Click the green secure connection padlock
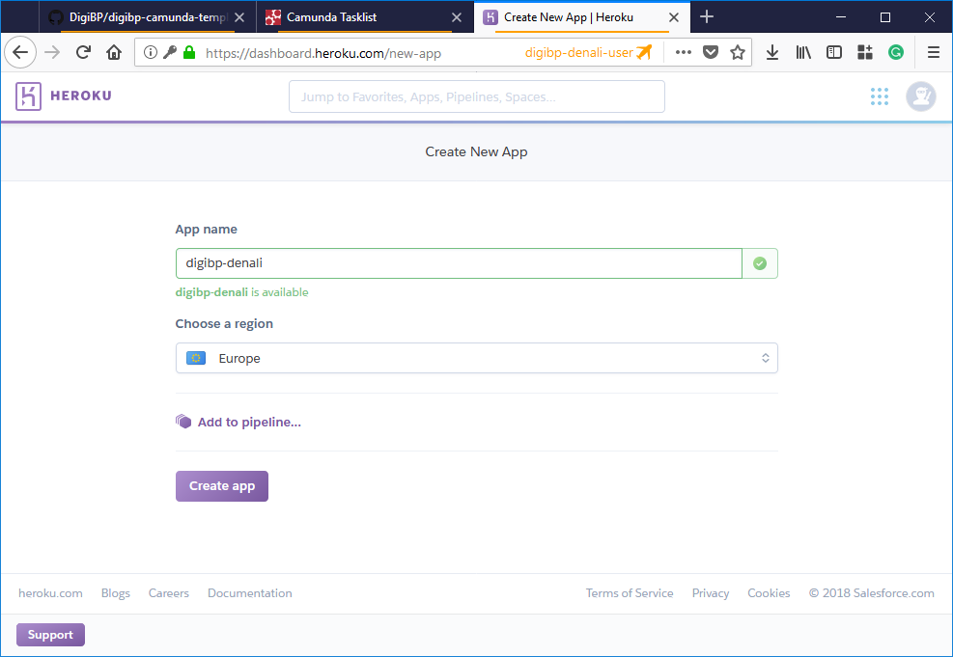Image resolution: width=953 pixels, height=657 pixels. [x=189, y=53]
